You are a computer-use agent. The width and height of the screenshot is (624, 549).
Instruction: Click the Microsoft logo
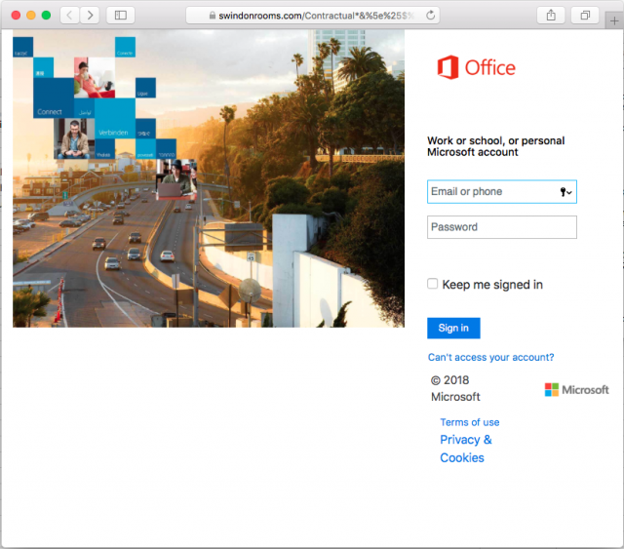(576, 390)
